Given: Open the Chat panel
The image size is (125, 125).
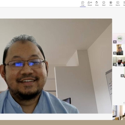Looking at the screenshot, I should point(83,3).
